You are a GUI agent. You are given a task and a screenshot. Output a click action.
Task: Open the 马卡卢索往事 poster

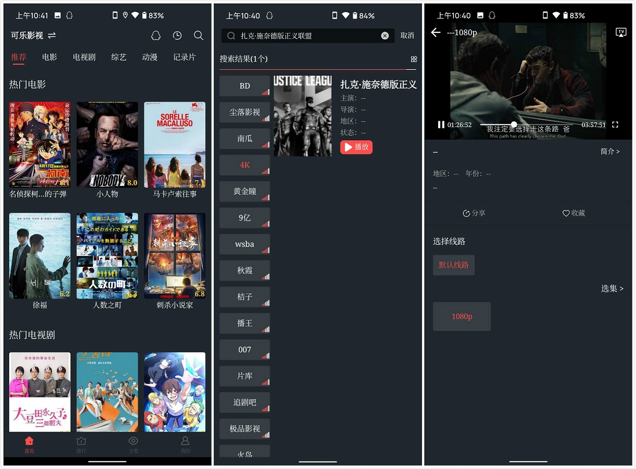(x=175, y=145)
